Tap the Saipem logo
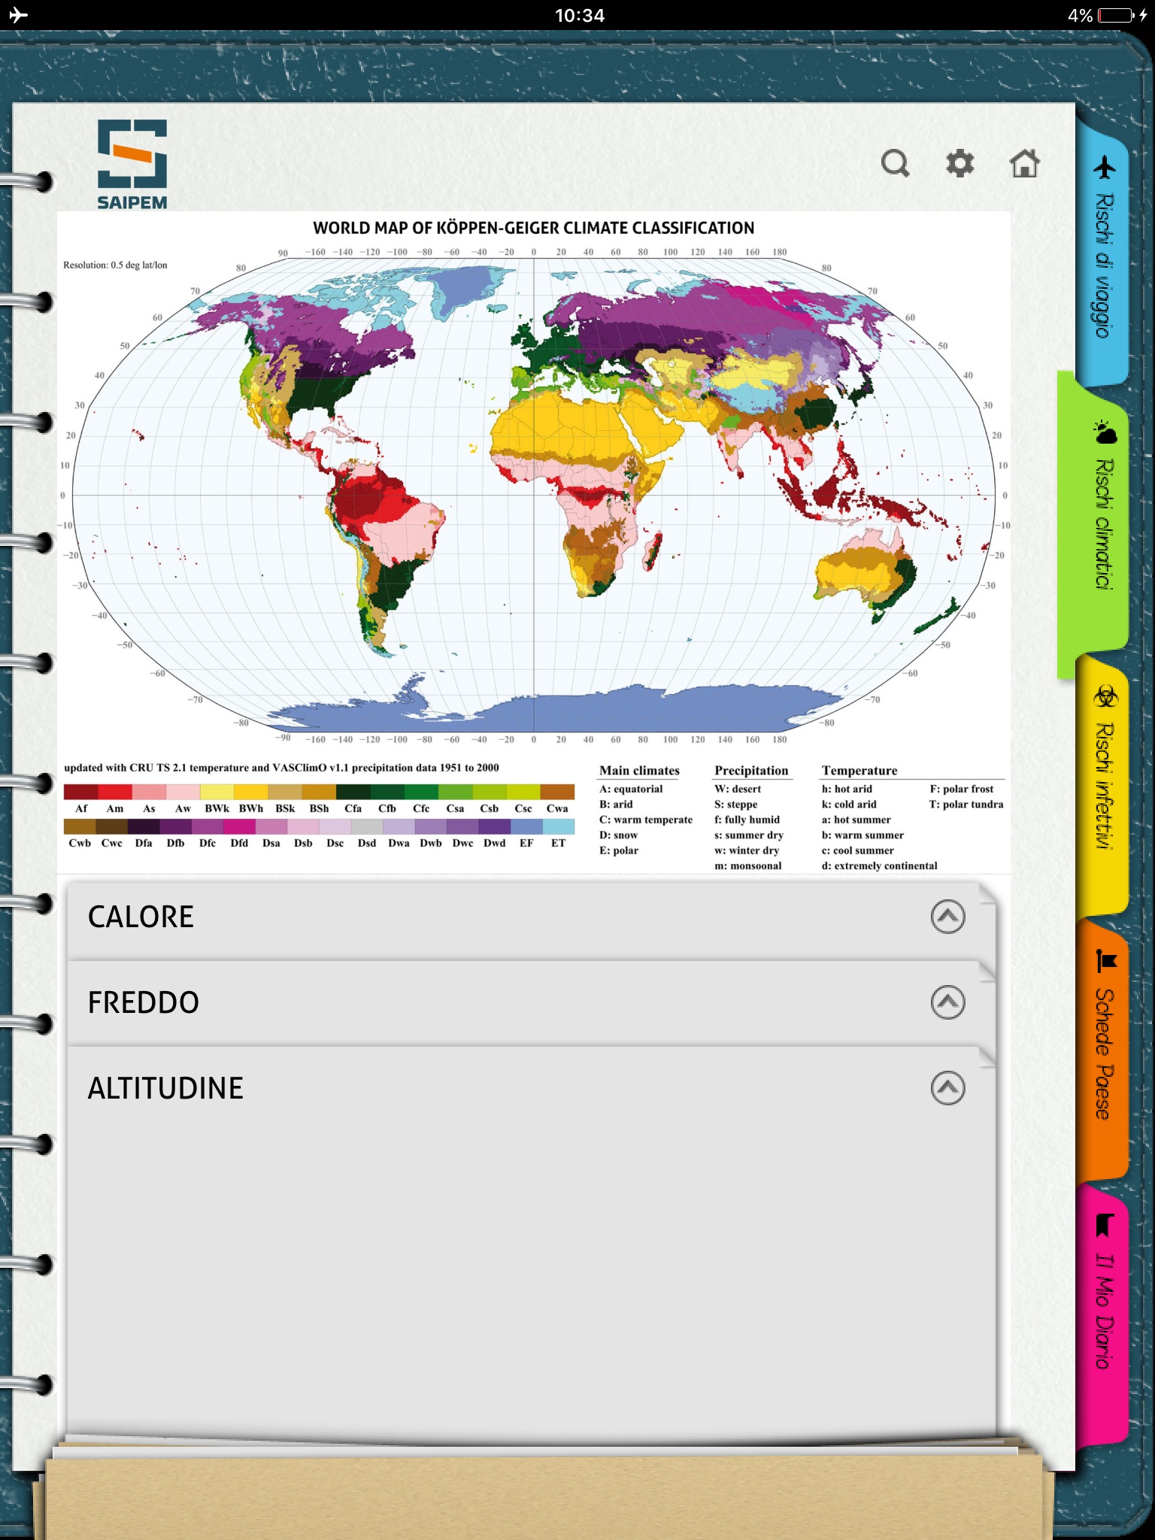Screen dimensions: 1155x1540 [132, 163]
